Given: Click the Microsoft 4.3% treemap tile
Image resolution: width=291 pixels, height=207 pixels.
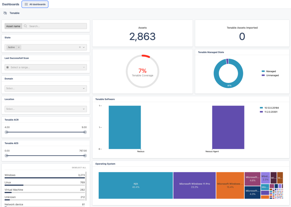Looking at the screenshot, I should tap(252, 192).
